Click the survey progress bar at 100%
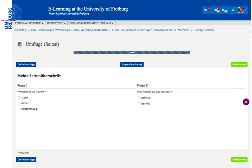Viewport: 252px width, 168px height. (132, 53)
